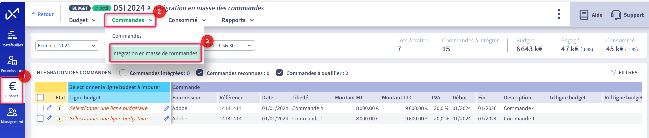
Task: Expand the Exercice: 2024 dropdown
Action: coord(67,46)
